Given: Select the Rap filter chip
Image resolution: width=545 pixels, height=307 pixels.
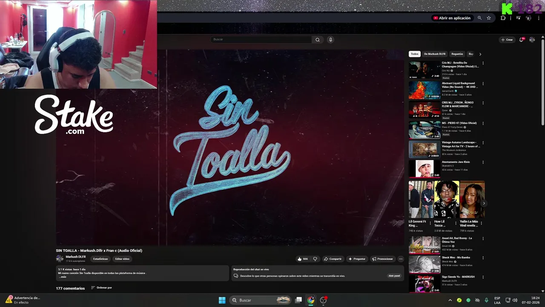Looking at the screenshot, I should (471, 54).
